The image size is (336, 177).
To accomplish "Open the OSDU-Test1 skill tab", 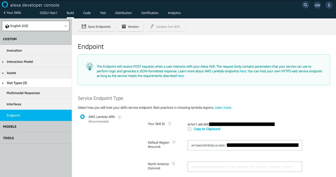I will click(x=48, y=13).
